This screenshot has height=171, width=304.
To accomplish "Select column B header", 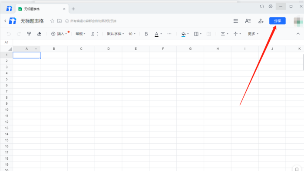I will [54, 49].
